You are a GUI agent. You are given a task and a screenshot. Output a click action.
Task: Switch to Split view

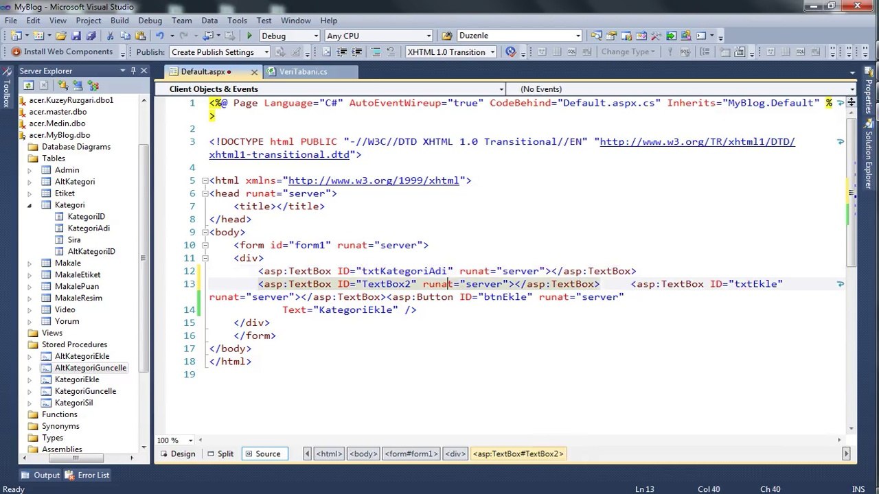220,454
